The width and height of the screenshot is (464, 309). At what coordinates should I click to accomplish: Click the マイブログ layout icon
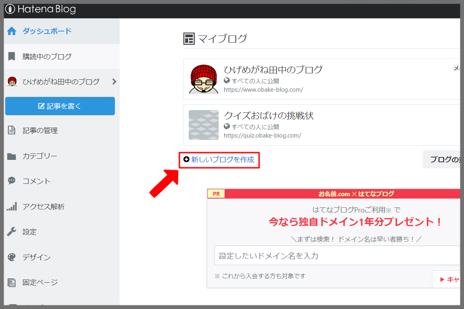(189, 39)
